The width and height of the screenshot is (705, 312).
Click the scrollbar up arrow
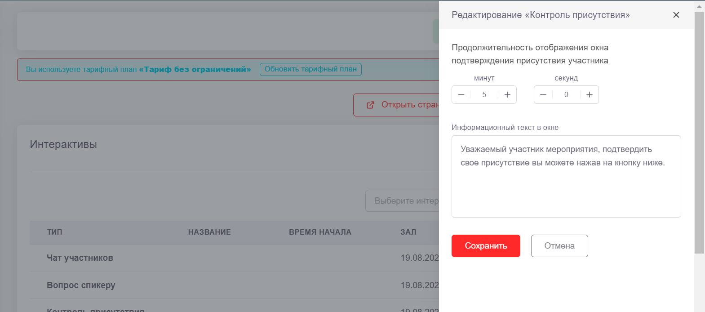(699, 6)
